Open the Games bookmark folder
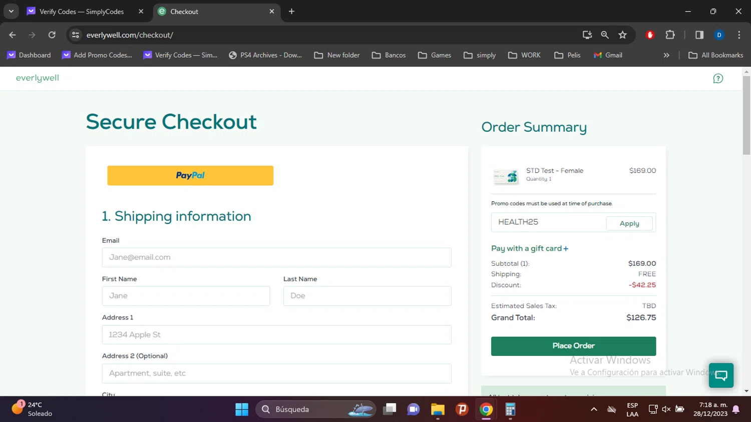 [x=435, y=55]
